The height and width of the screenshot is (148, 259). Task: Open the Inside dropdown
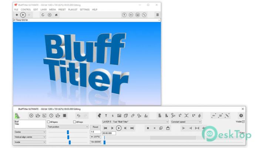pyautogui.click(x=30, y=142)
